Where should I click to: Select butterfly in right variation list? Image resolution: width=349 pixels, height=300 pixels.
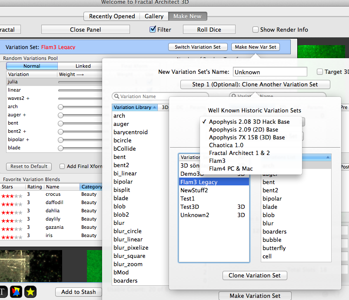(x=296, y=248)
